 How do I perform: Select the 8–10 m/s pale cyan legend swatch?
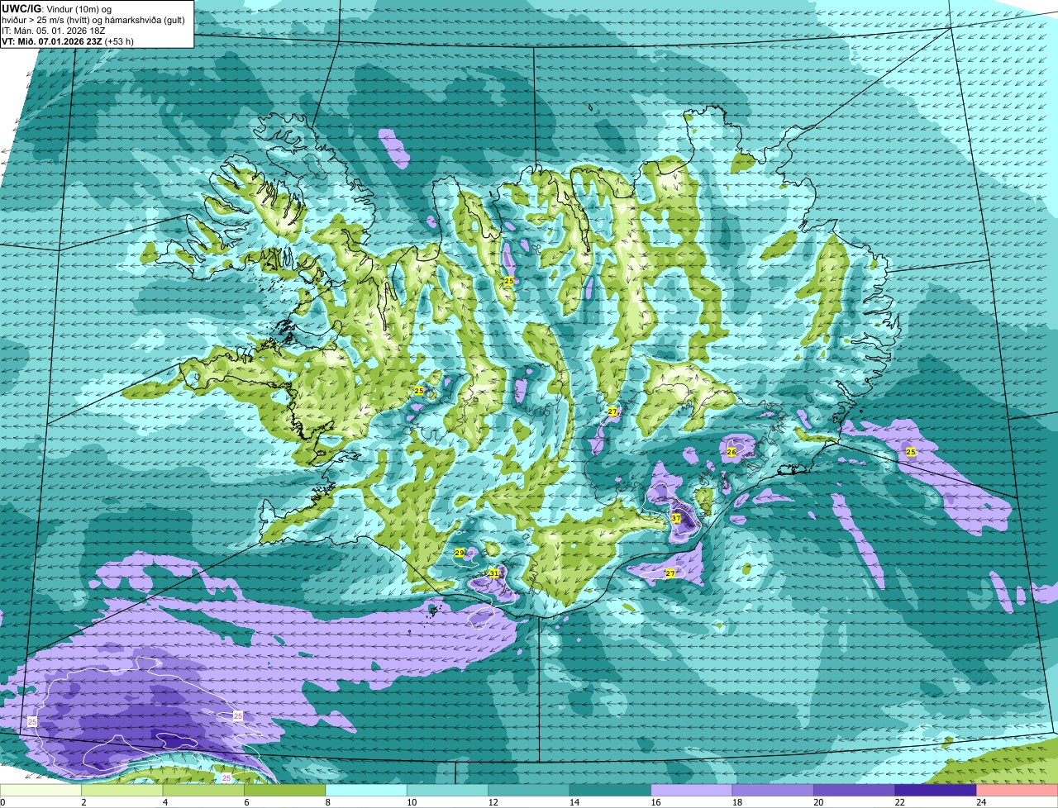tap(366, 791)
